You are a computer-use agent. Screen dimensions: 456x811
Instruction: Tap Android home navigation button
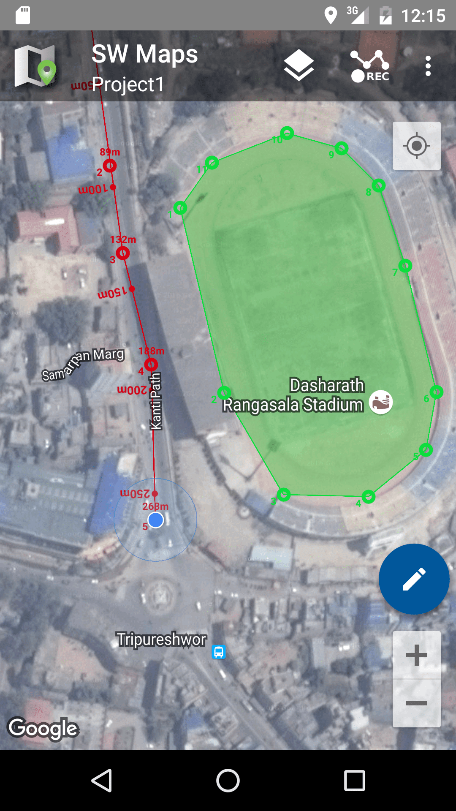point(228,780)
